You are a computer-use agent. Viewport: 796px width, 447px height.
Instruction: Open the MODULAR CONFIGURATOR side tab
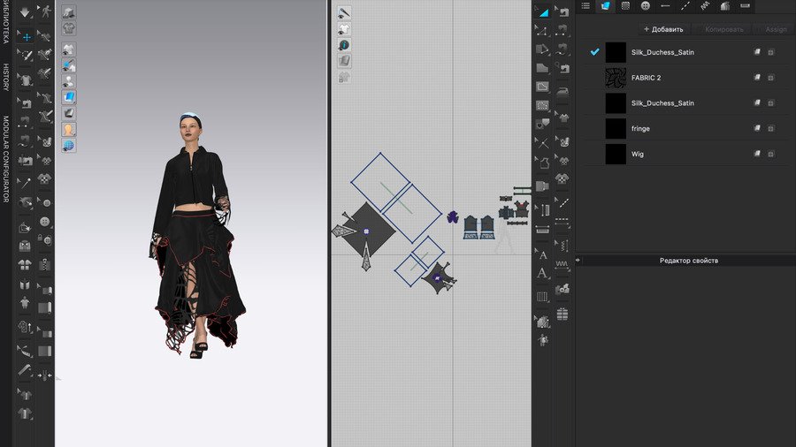(x=6, y=159)
